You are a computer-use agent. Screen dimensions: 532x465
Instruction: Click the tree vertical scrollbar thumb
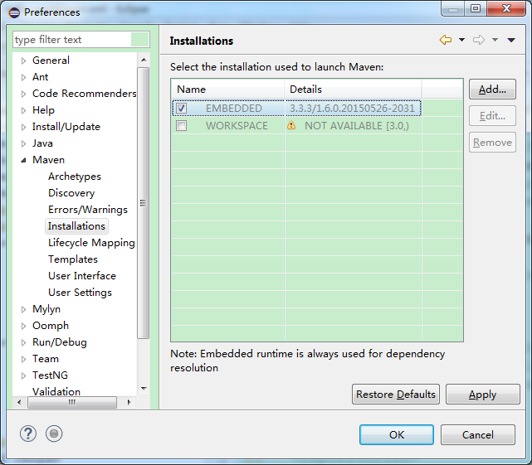point(144,203)
